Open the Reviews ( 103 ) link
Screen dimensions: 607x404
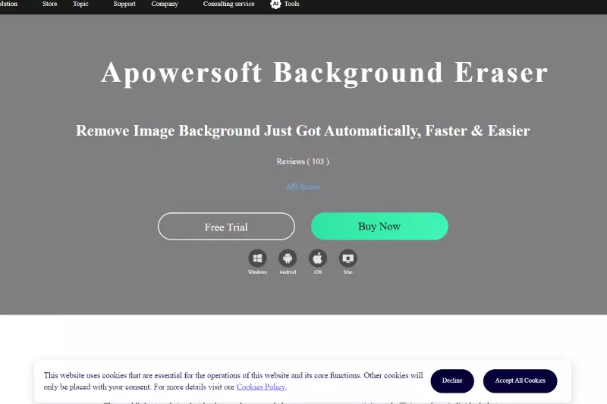pyautogui.click(x=303, y=161)
